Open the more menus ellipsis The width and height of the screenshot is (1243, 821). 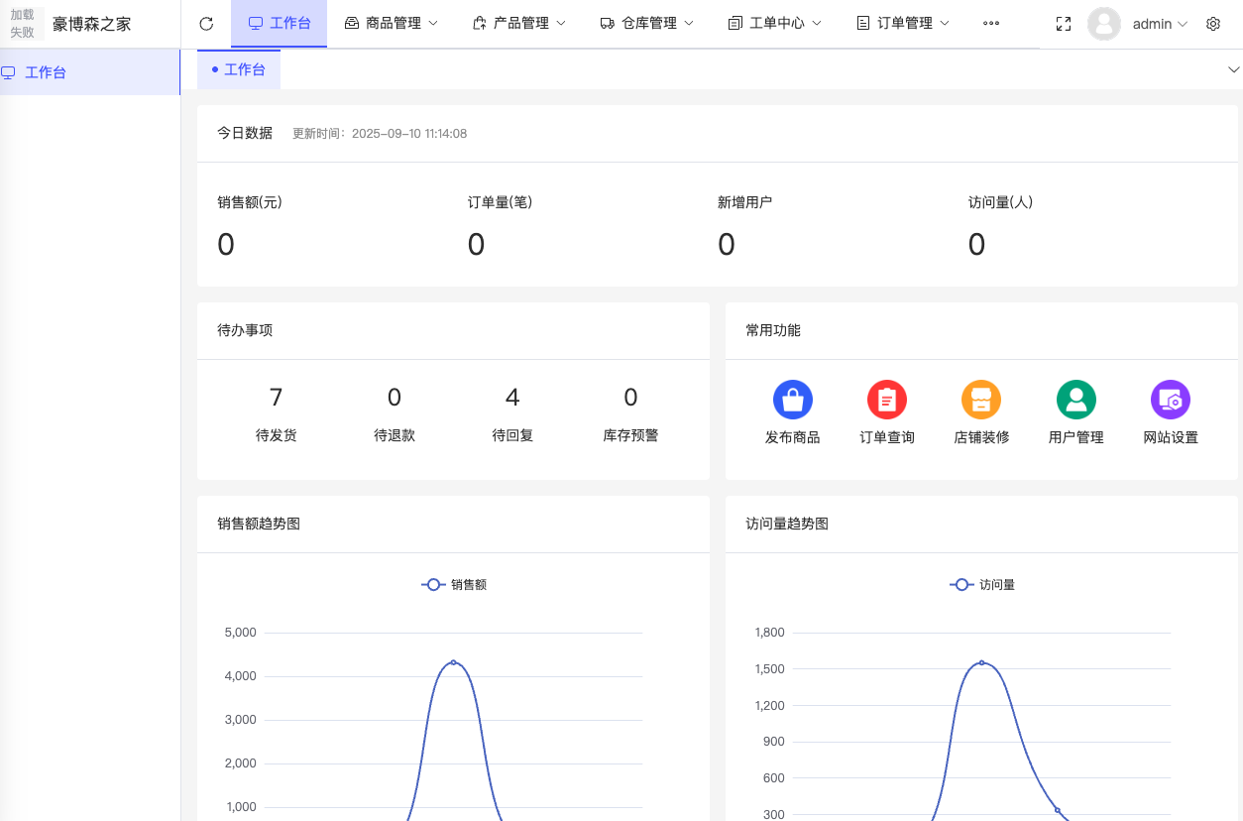(x=990, y=24)
